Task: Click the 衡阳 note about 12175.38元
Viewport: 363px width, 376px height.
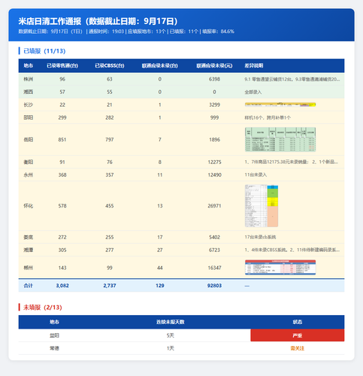Action: click(x=291, y=162)
